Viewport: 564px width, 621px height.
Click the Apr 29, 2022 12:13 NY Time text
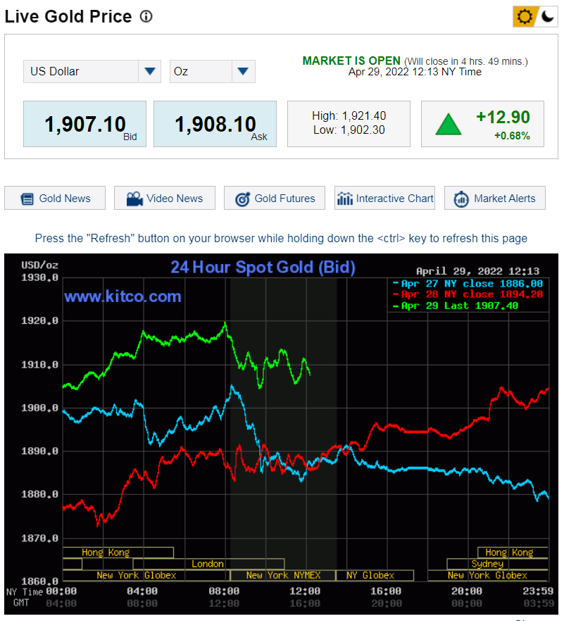[x=415, y=72]
